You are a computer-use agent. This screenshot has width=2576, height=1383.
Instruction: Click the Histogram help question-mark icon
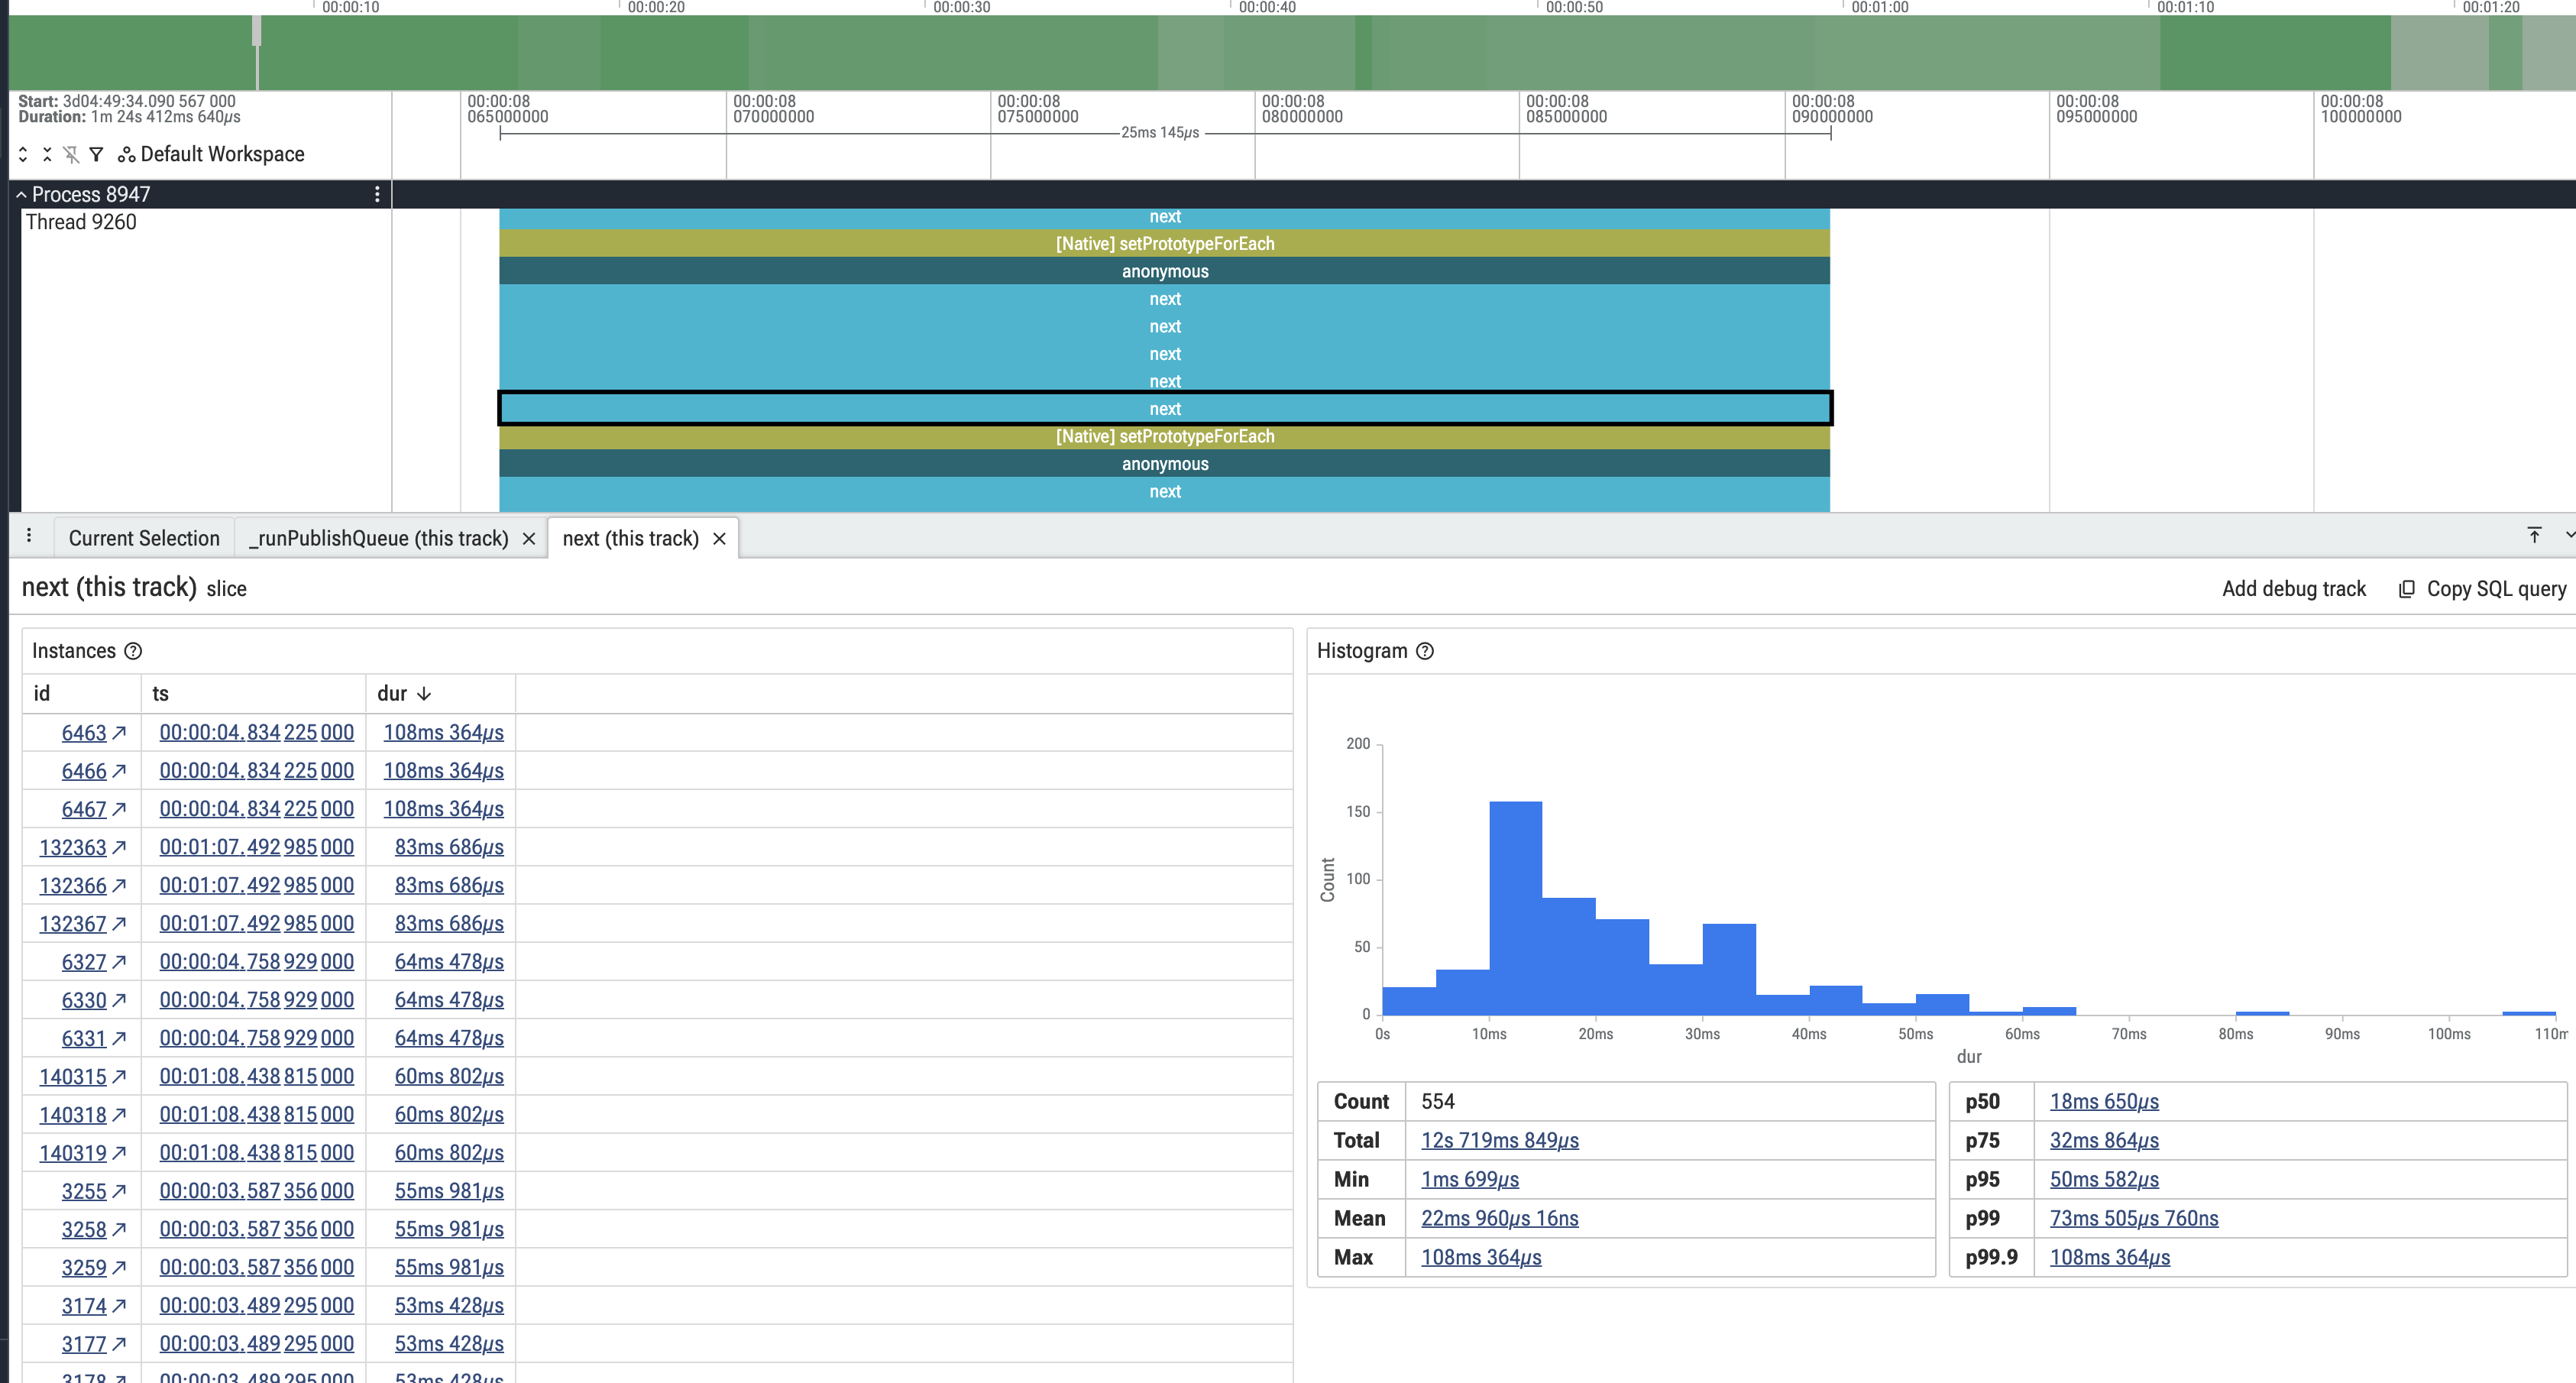click(x=1425, y=651)
